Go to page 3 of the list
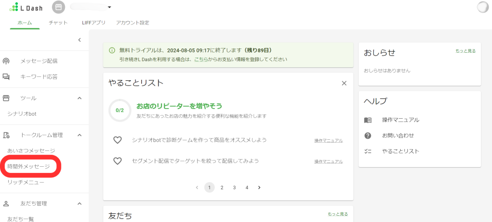 click(234, 187)
